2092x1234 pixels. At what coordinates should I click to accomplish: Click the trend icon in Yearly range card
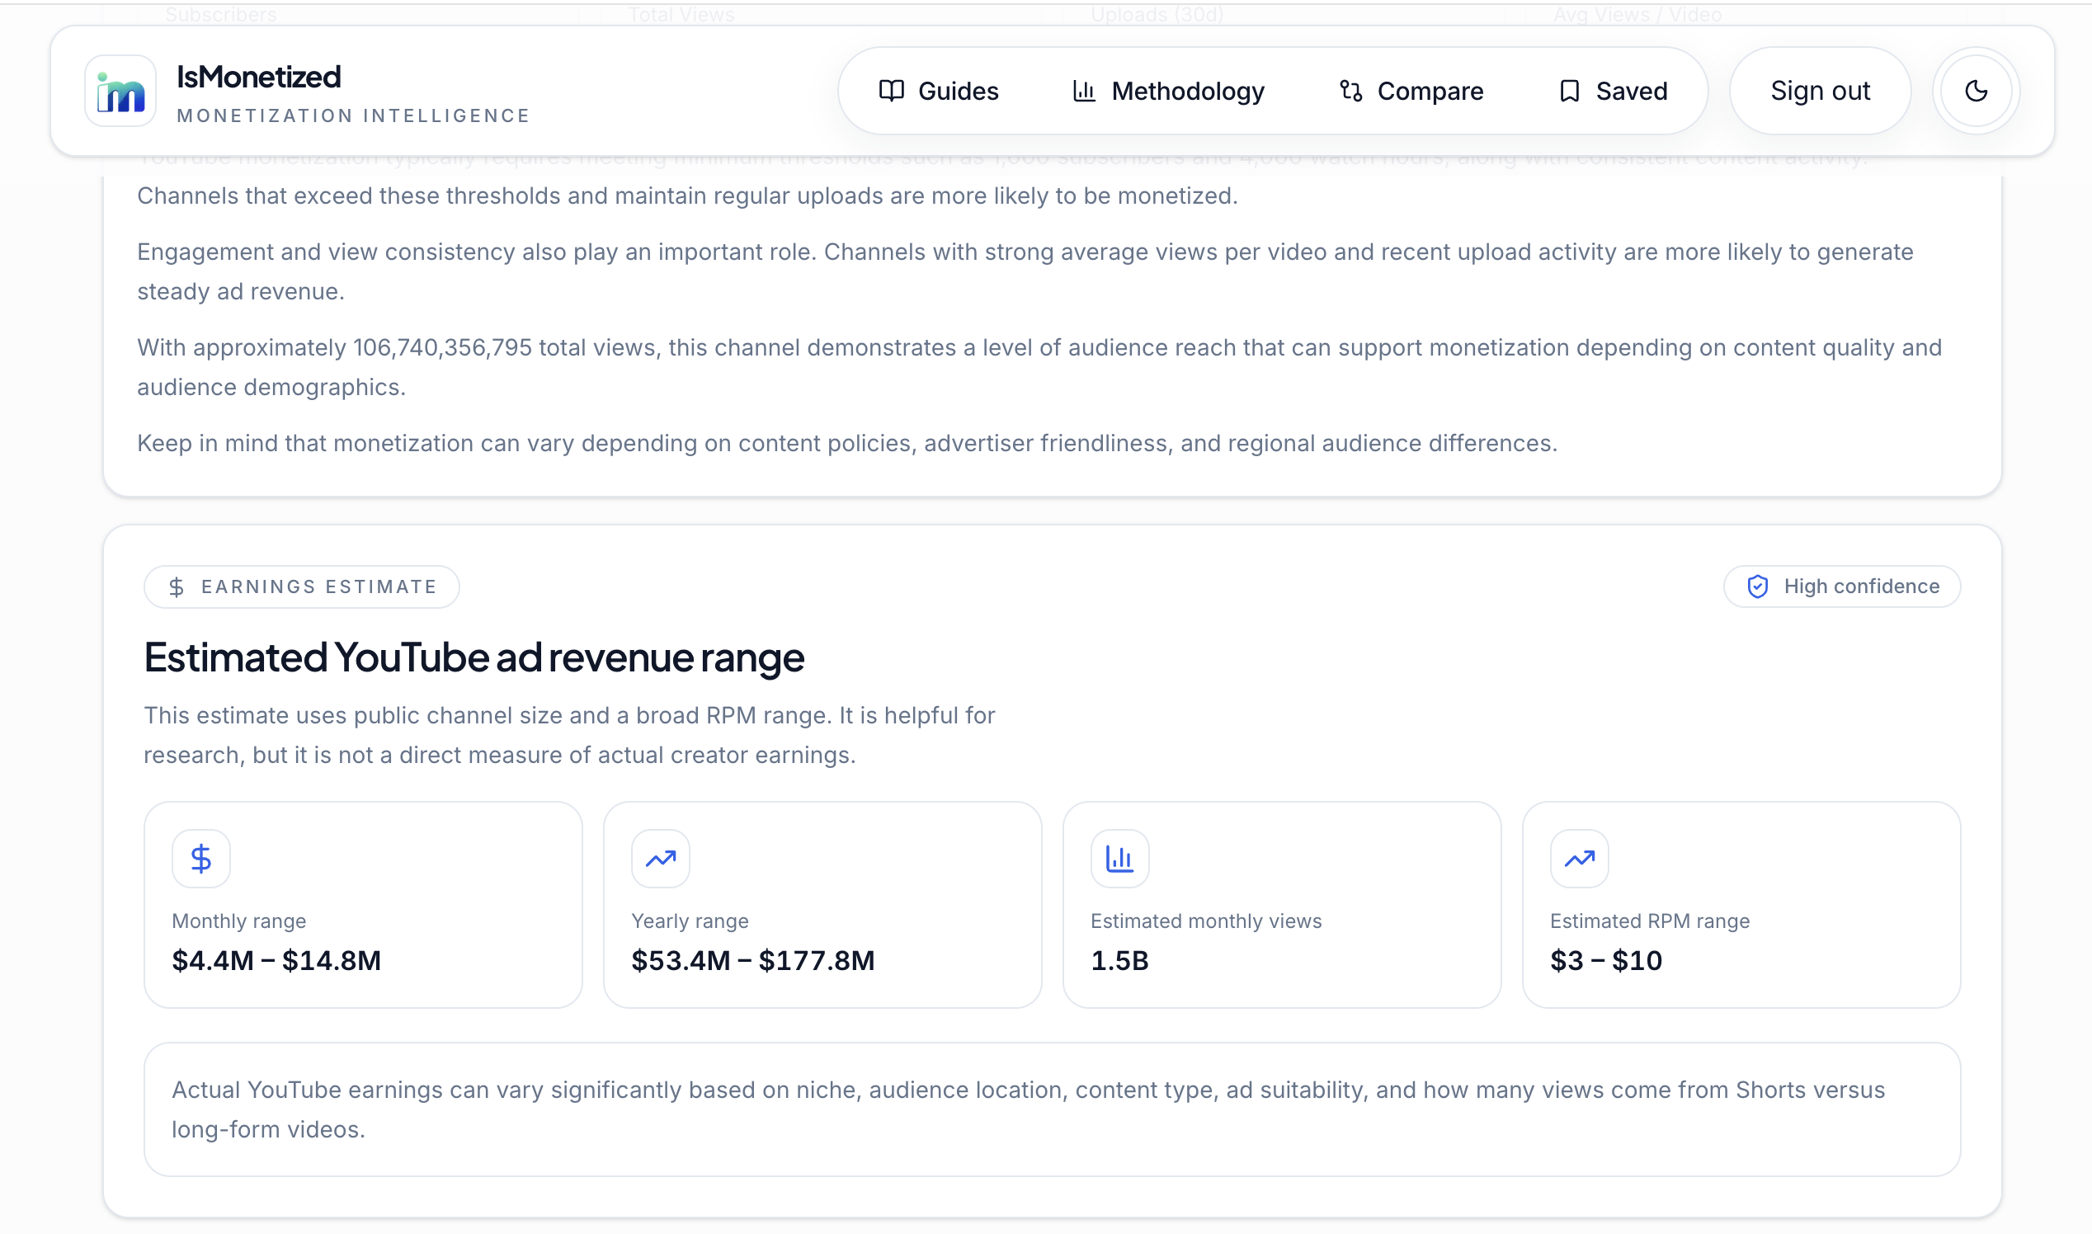661,858
